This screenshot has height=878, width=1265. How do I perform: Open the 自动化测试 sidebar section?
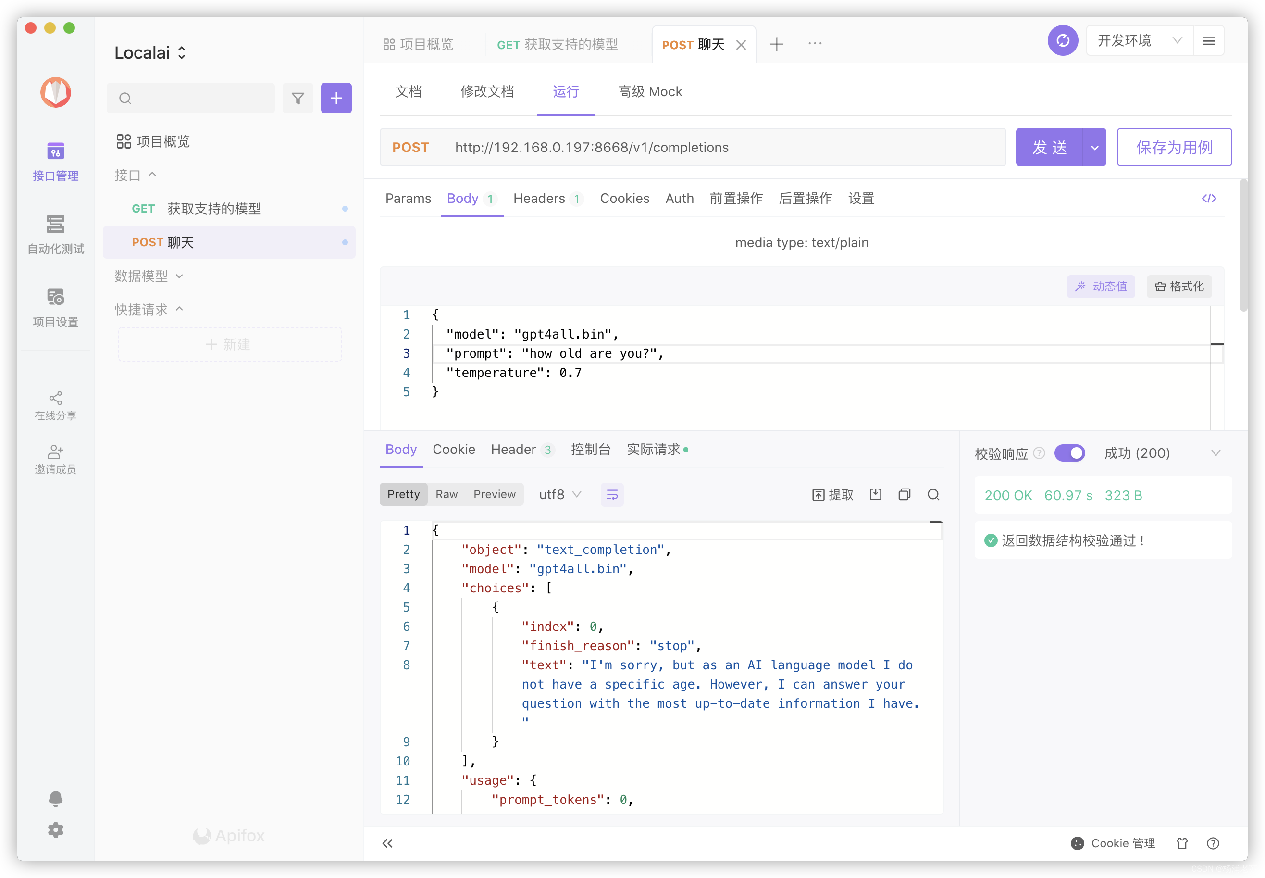56,235
